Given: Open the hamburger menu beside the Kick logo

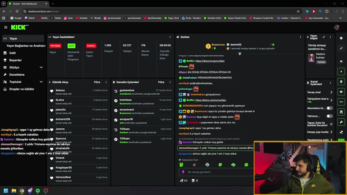Looking at the screenshot, I should (x=6, y=27).
